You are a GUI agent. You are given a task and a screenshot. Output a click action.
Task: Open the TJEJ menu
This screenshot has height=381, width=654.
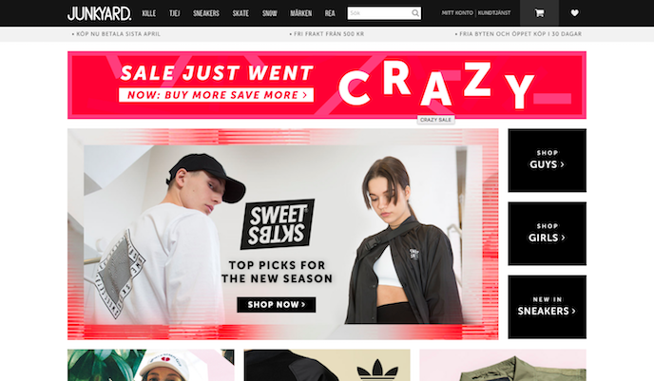pos(175,13)
